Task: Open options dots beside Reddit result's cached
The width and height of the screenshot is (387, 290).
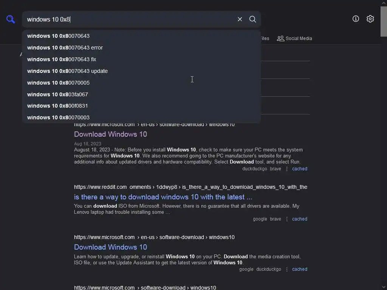Action: [286, 219]
